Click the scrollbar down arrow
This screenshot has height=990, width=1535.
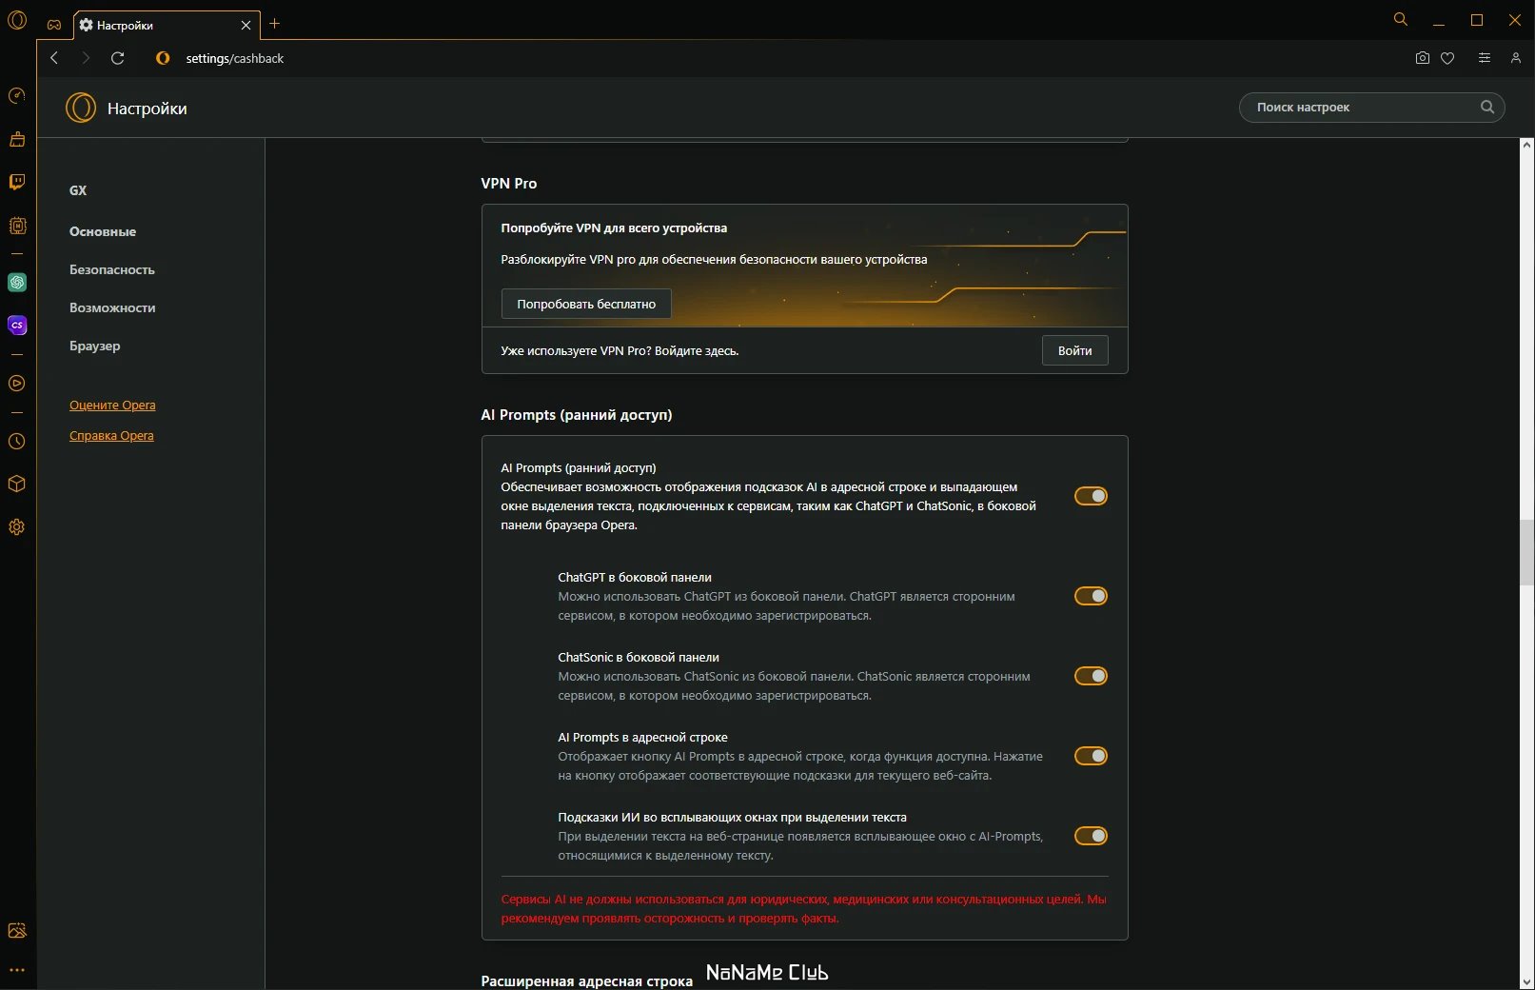coord(1526,982)
